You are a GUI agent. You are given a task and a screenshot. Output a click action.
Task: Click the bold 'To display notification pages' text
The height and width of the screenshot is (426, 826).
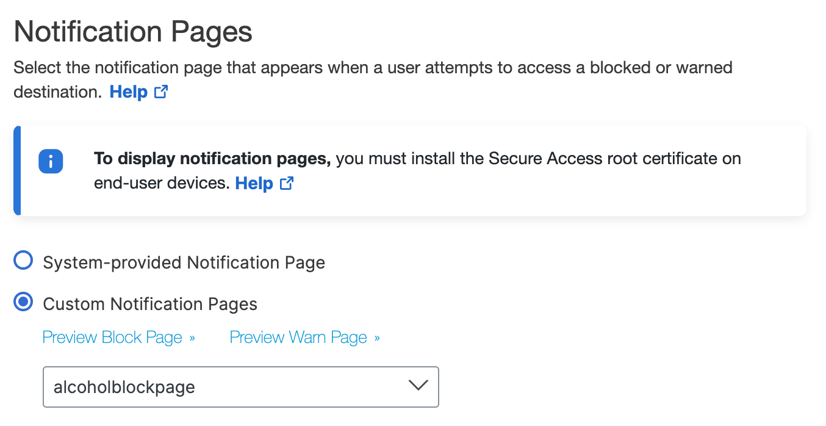click(212, 159)
